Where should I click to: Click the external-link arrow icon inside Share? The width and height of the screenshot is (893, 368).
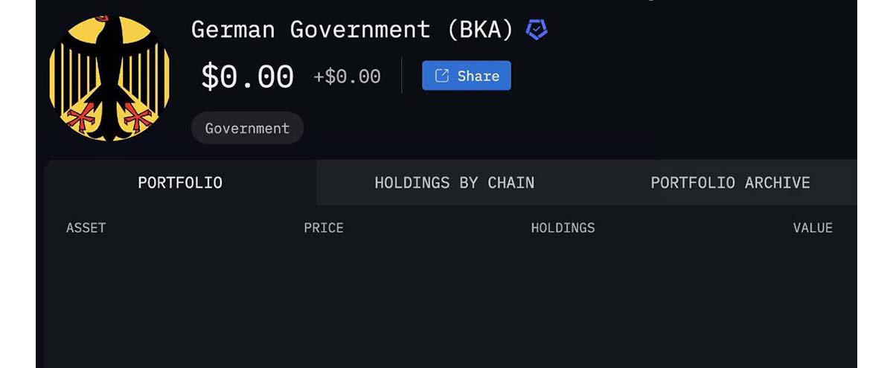click(442, 76)
